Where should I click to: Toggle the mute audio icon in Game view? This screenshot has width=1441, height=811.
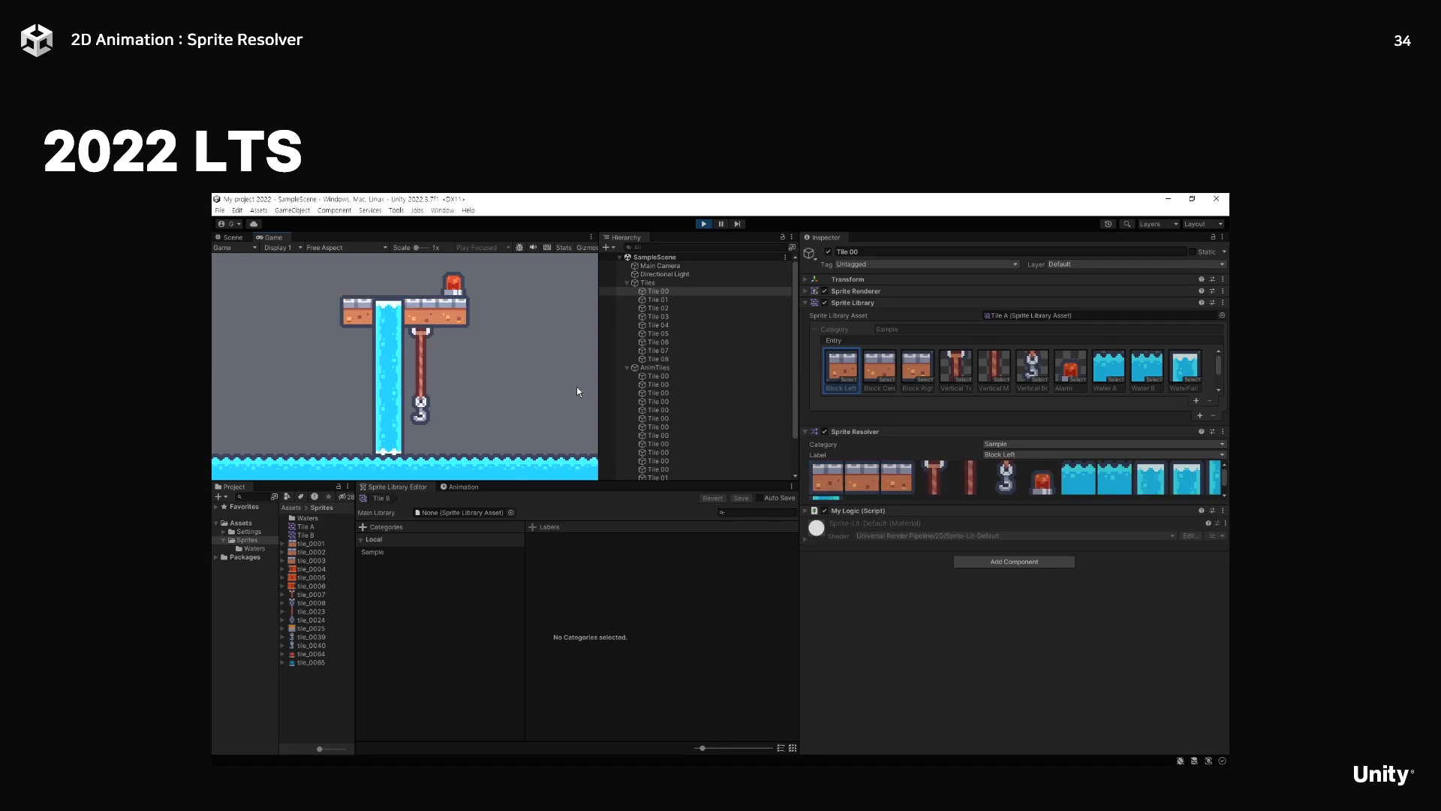tap(533, 247)
